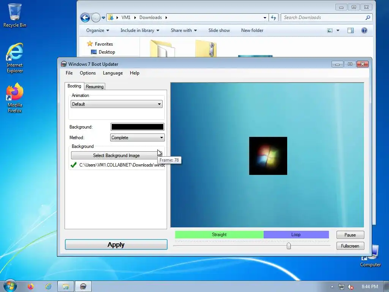Screen dimensions: 389x292
Task: Click the Downloads breadcrumb in address bar
Action: click(x=150, y=17)
